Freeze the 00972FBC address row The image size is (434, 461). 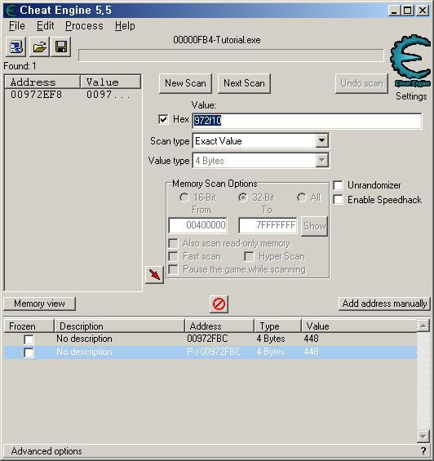point(29,339)
